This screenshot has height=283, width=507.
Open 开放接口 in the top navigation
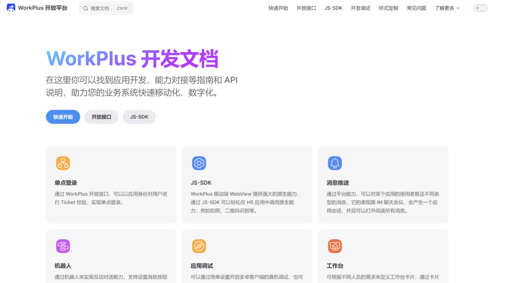[306, 8]
